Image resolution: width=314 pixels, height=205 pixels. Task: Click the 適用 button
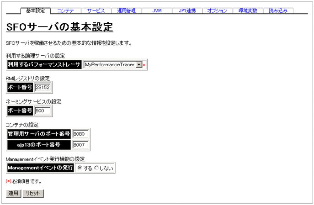[x=13, y=194]
